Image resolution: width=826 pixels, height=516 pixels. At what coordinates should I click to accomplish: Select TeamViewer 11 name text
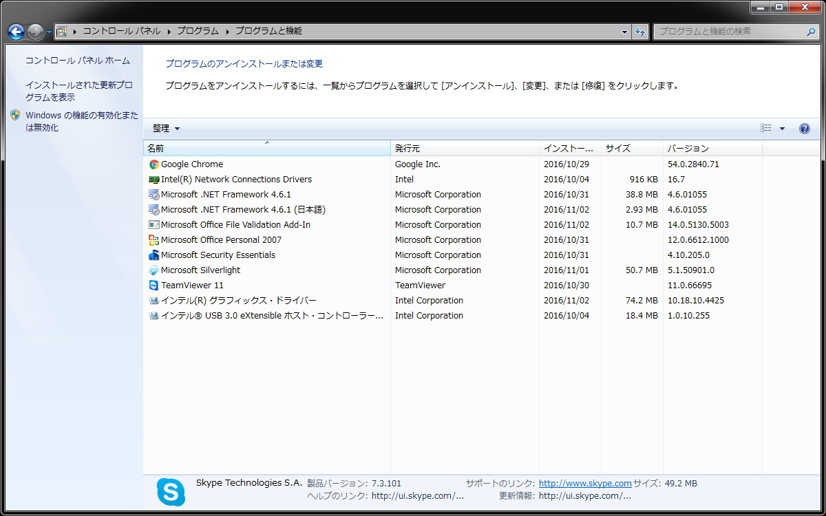[192, 286]
